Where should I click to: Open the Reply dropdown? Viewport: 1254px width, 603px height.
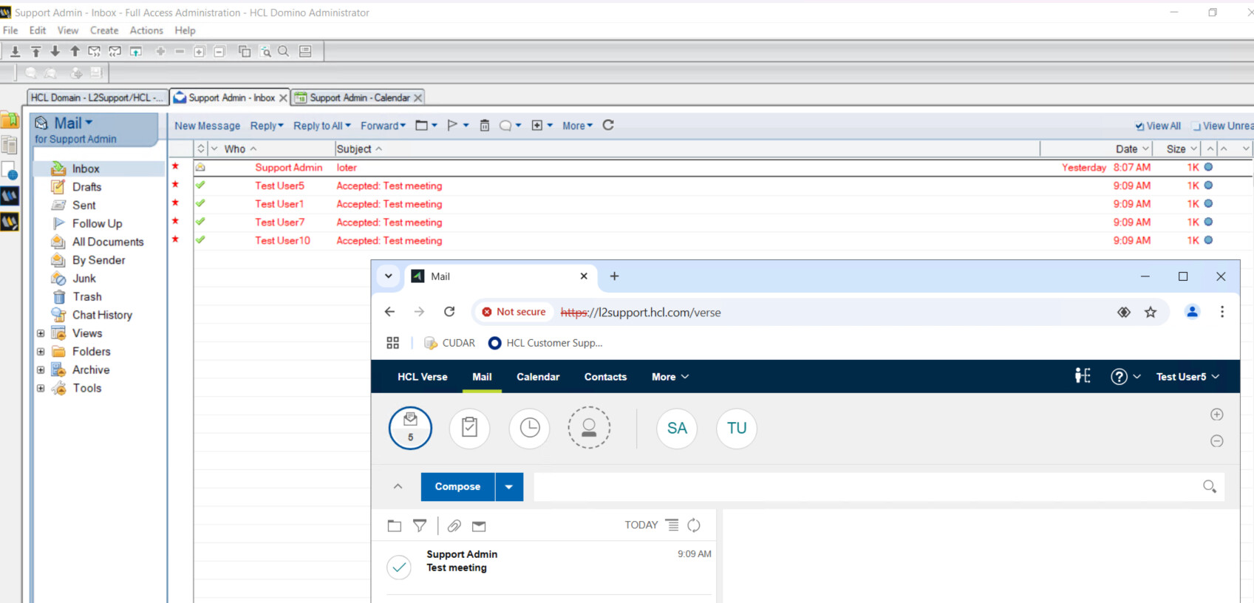(267, 126)
